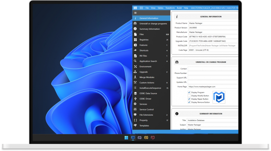Image resolution: width=271 pixels, height=151 pixels.
Task: Open the Property section label
Action: click(143, 120)
